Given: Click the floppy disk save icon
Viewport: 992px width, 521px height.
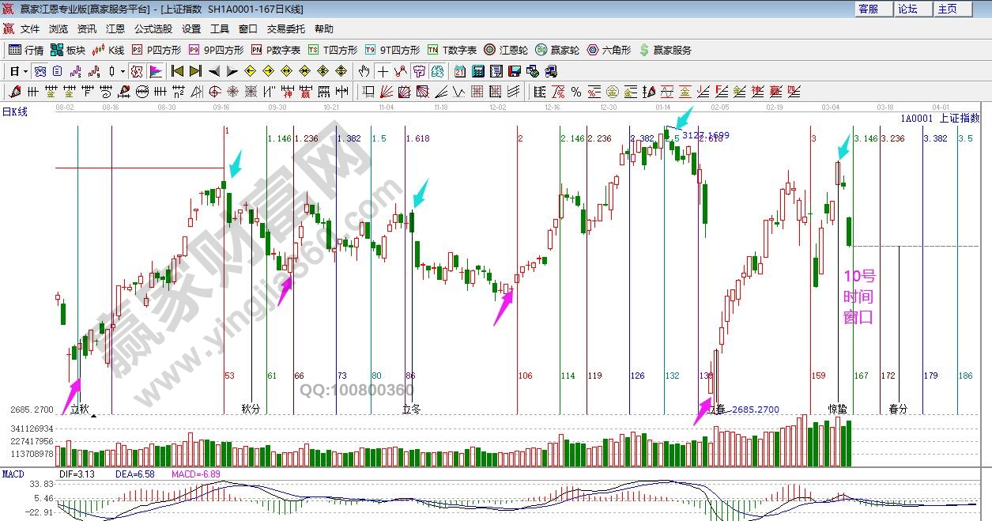Looking at the screenshot, I should tap(515, 71).
